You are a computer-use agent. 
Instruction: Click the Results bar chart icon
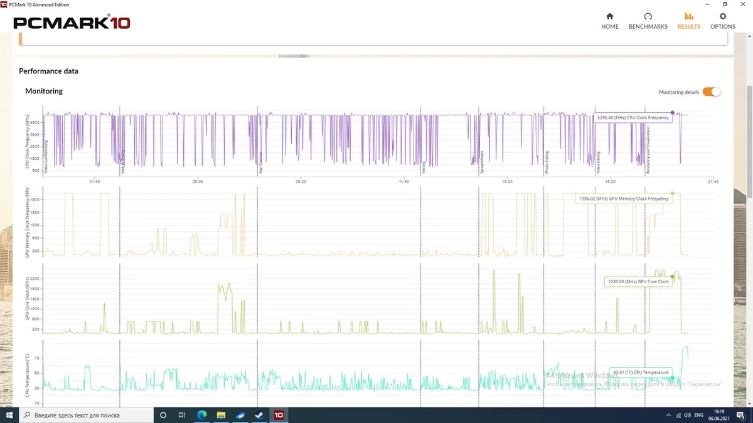(x=688, y=17)
